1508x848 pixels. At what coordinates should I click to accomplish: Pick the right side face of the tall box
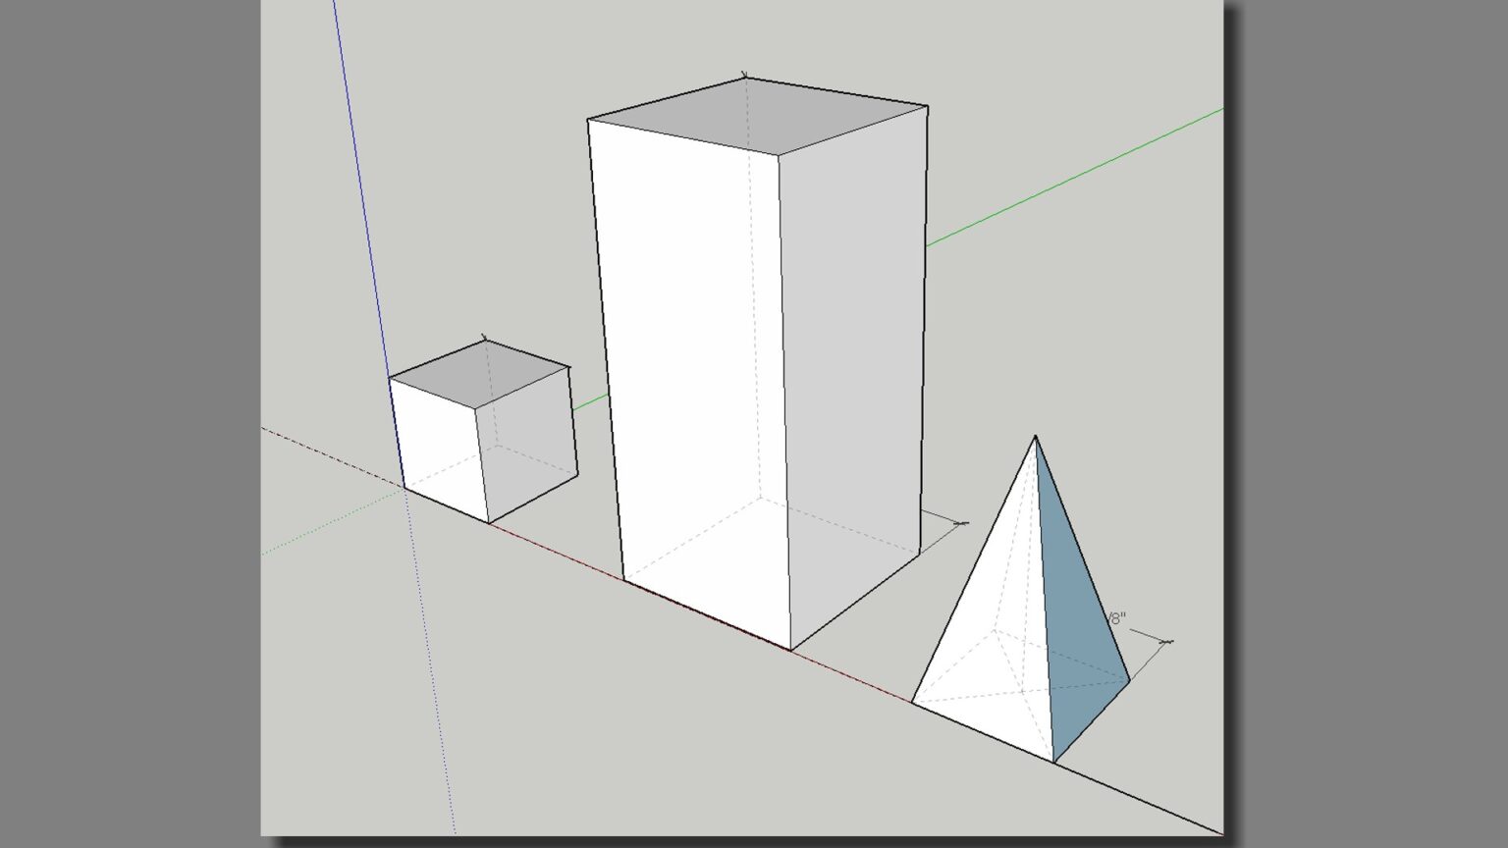click(x=854, y=373)
